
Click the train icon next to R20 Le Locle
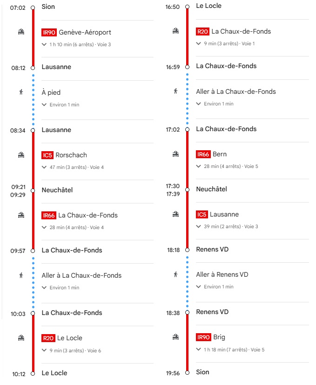[x=21, y=338]
